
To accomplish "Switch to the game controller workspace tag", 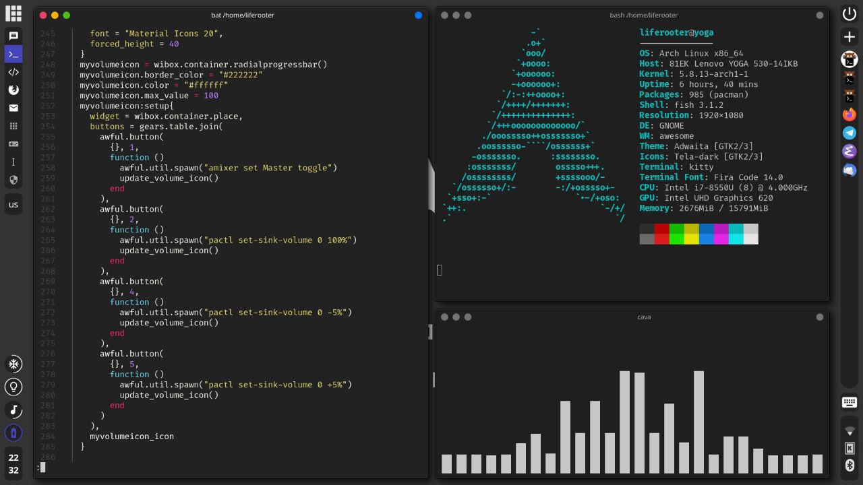I will pyautogui.click(x=13, y=143).
